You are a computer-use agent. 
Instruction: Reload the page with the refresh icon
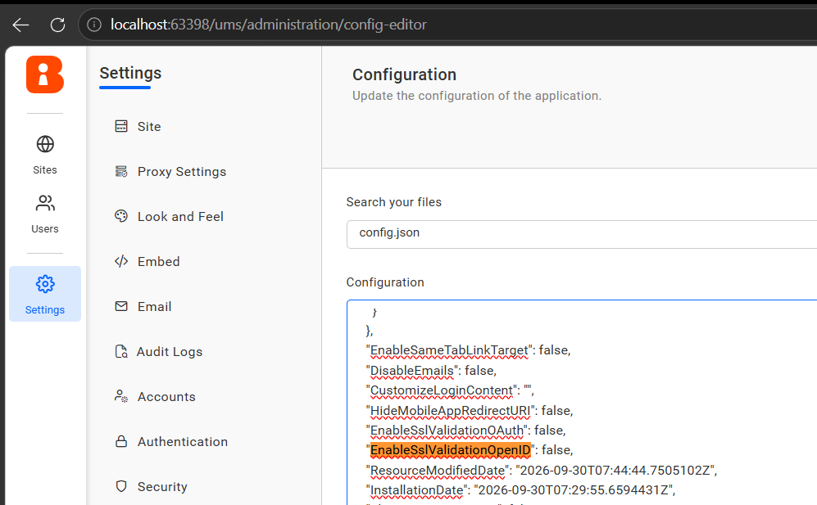[x=58, y=25]
